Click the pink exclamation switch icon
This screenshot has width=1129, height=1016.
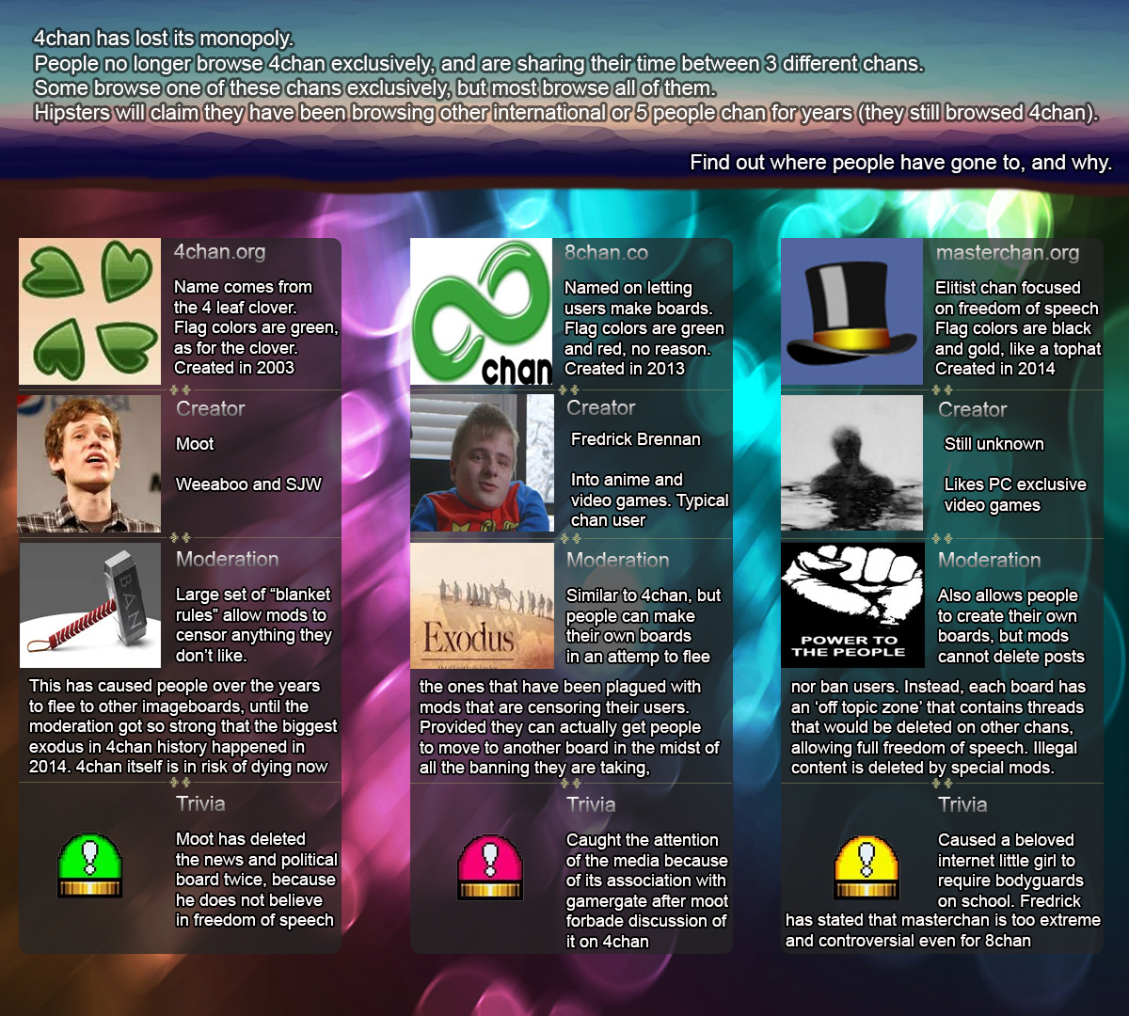pyautogui.click(x=489, y=866)
